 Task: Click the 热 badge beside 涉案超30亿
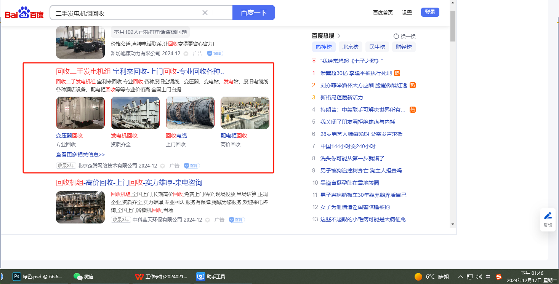pos(397,73)
